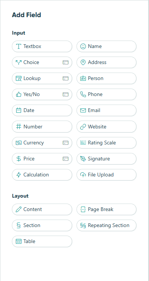Screen dimensions: 149x281
Task: Add a Person field
Action: click(106, 78)
